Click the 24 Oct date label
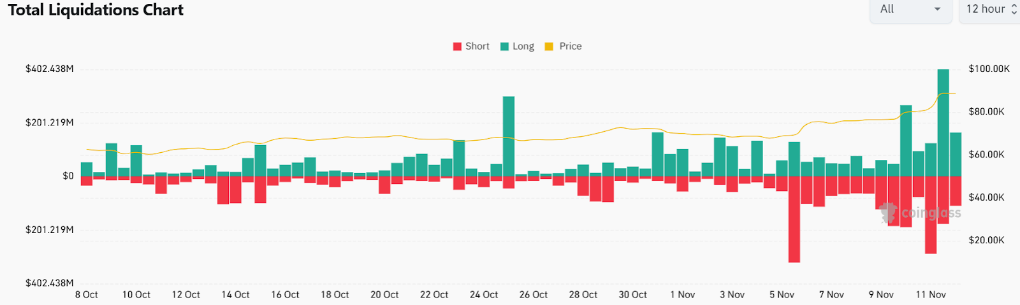This screenshot has width=1020, height=305. 484,295
